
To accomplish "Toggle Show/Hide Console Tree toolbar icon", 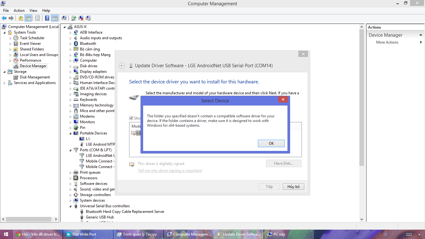I will coord(28,18).
